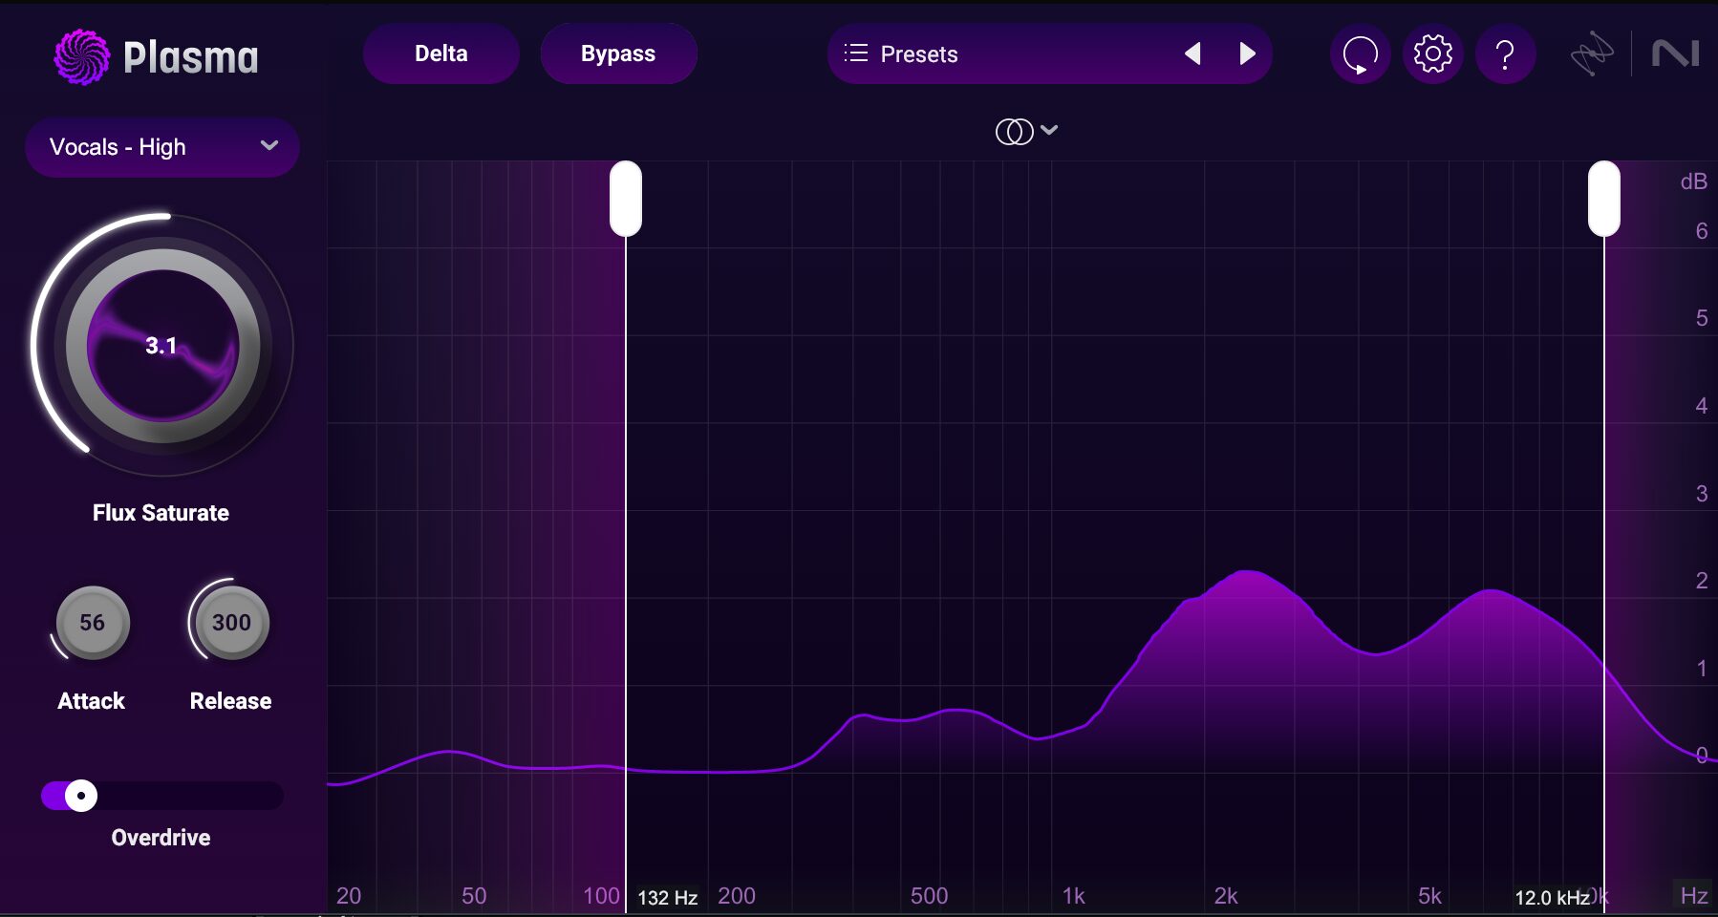Image resolution: width=1718 pixels, height=917 pixels.
Task: Open the Presets list menu
Action: (1050, 53)
